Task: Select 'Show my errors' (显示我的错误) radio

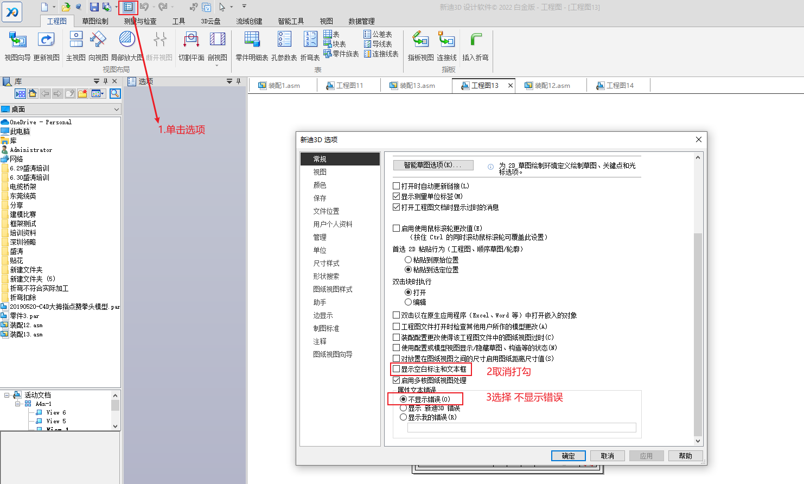Action: tap(403, 417)
